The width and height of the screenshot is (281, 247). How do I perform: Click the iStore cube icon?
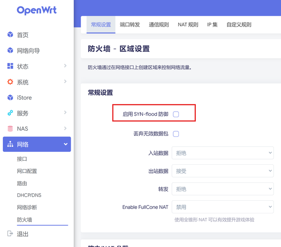click(10, 98)
